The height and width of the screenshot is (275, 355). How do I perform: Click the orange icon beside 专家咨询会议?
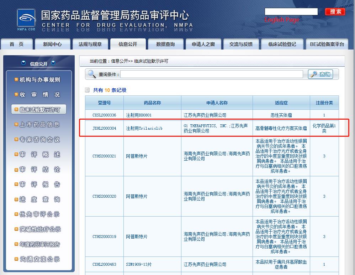coord(16,139)
